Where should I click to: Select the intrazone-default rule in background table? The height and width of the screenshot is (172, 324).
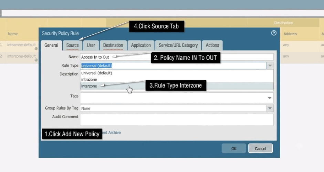click(x=21, y=45)
